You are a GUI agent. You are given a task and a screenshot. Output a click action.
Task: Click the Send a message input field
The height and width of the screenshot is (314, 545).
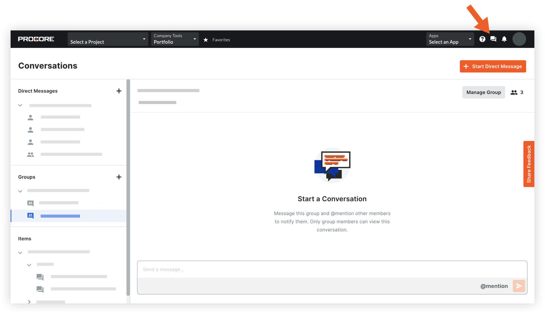[x=331, y=270]
